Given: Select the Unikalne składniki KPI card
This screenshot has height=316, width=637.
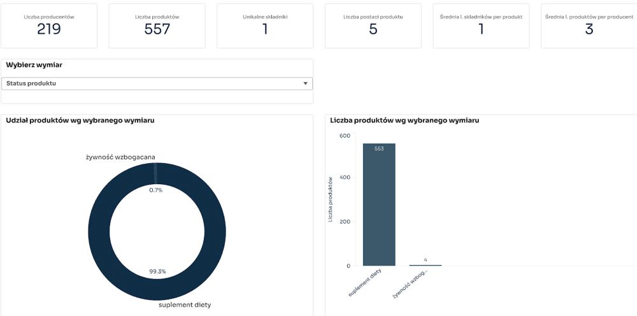Looking at the screenshot, I should pyautogui.click(x=265, y=25).
